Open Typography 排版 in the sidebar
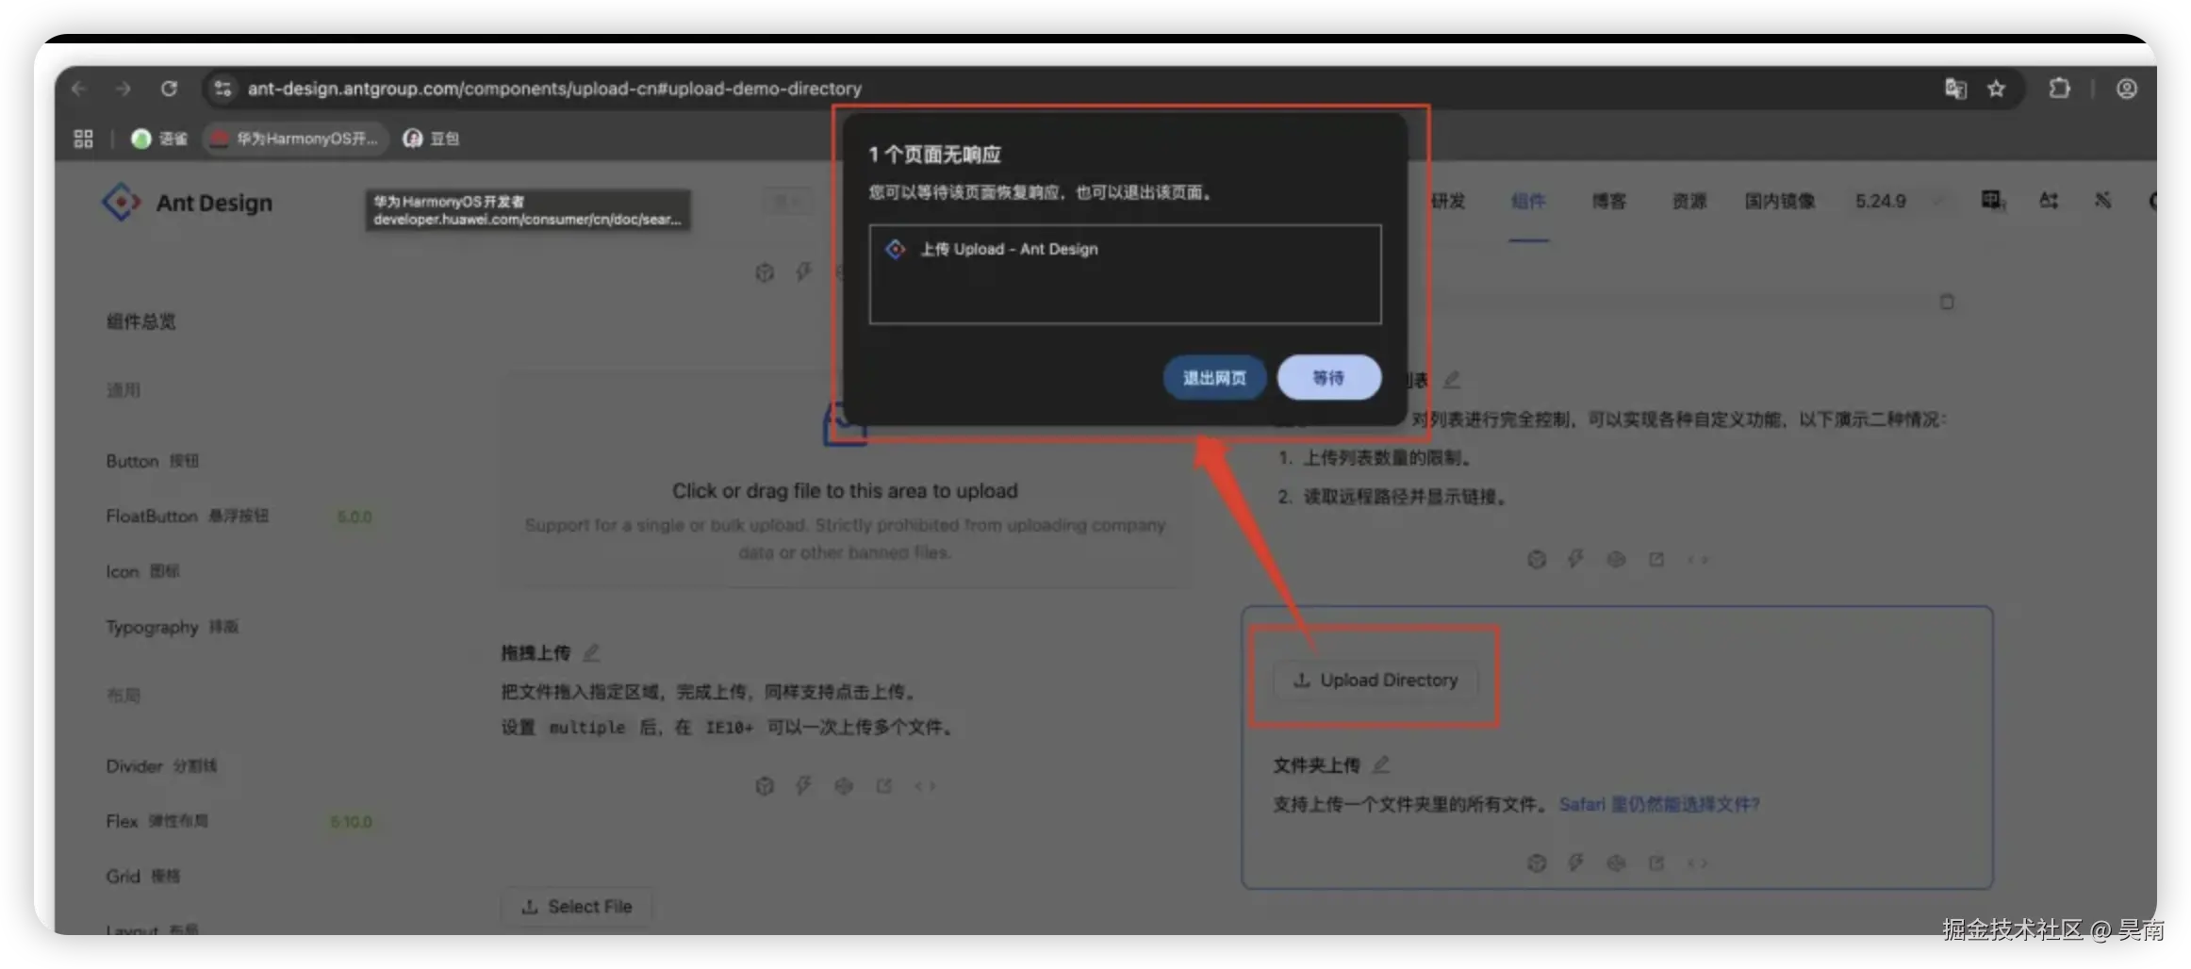Image resolution: width=2191 pixels, height=969 pixels. point(172,627)
